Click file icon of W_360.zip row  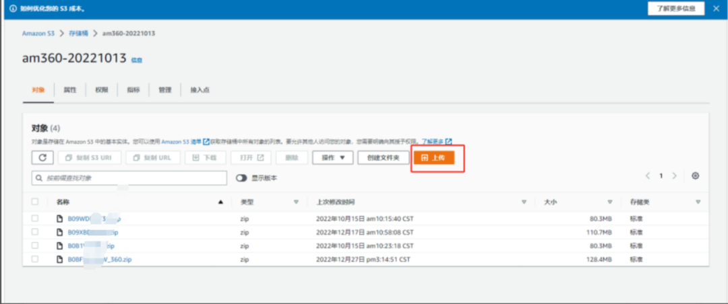pos(59,260)
